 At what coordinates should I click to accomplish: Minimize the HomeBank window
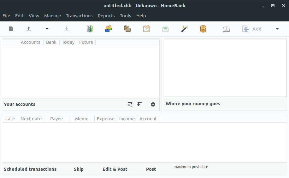pos(262,6)
